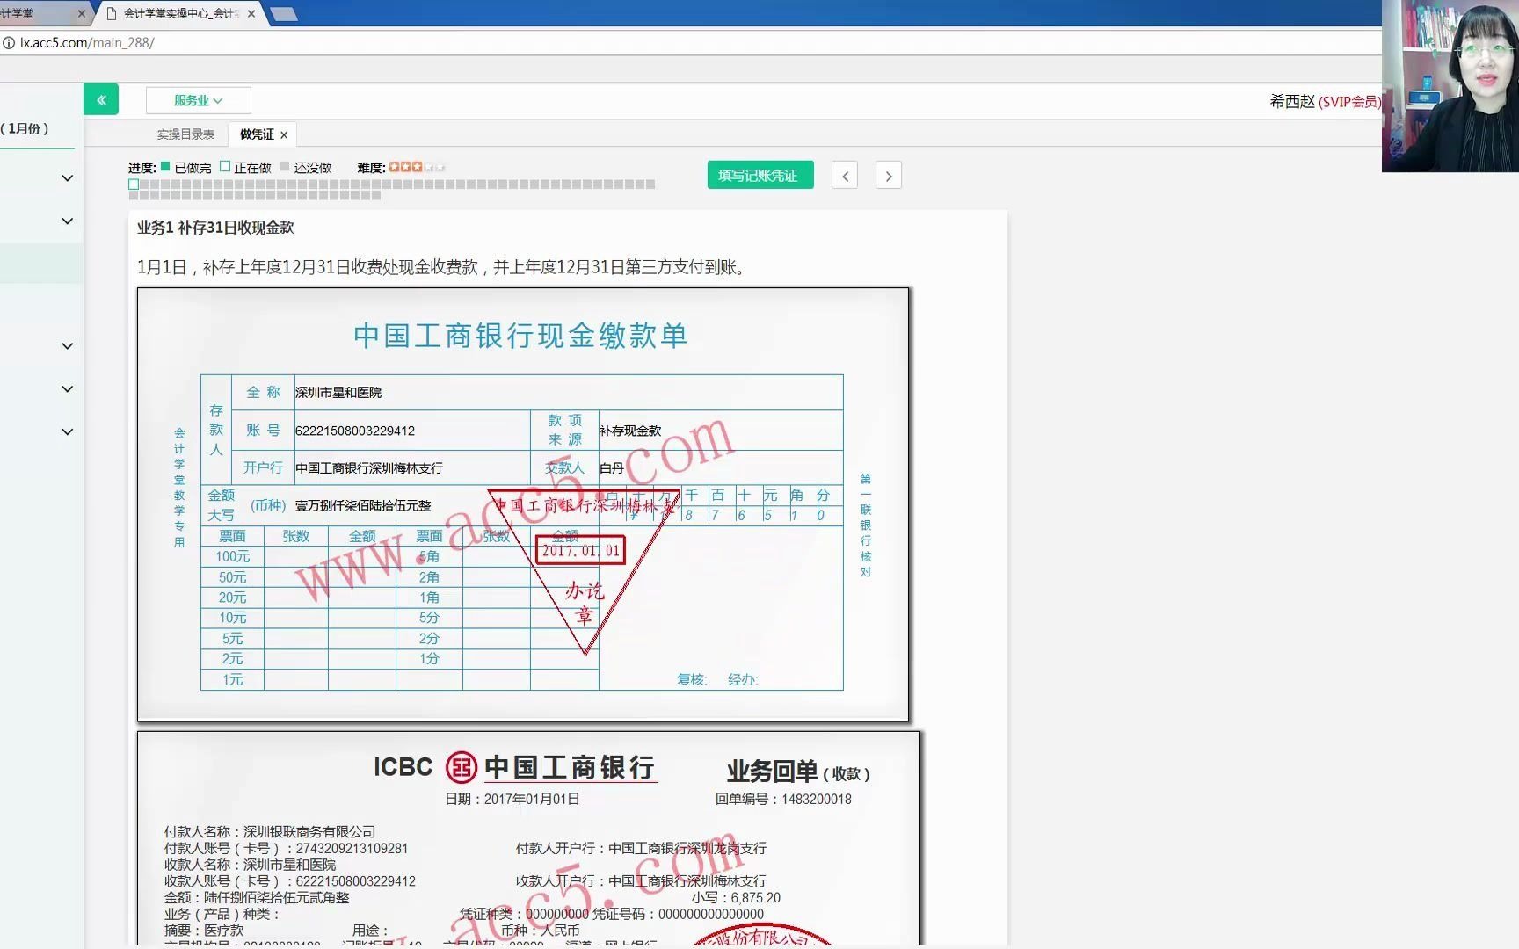
Task: Switch to the 实操目录表 tab
Action: click(x=185, y=134)
